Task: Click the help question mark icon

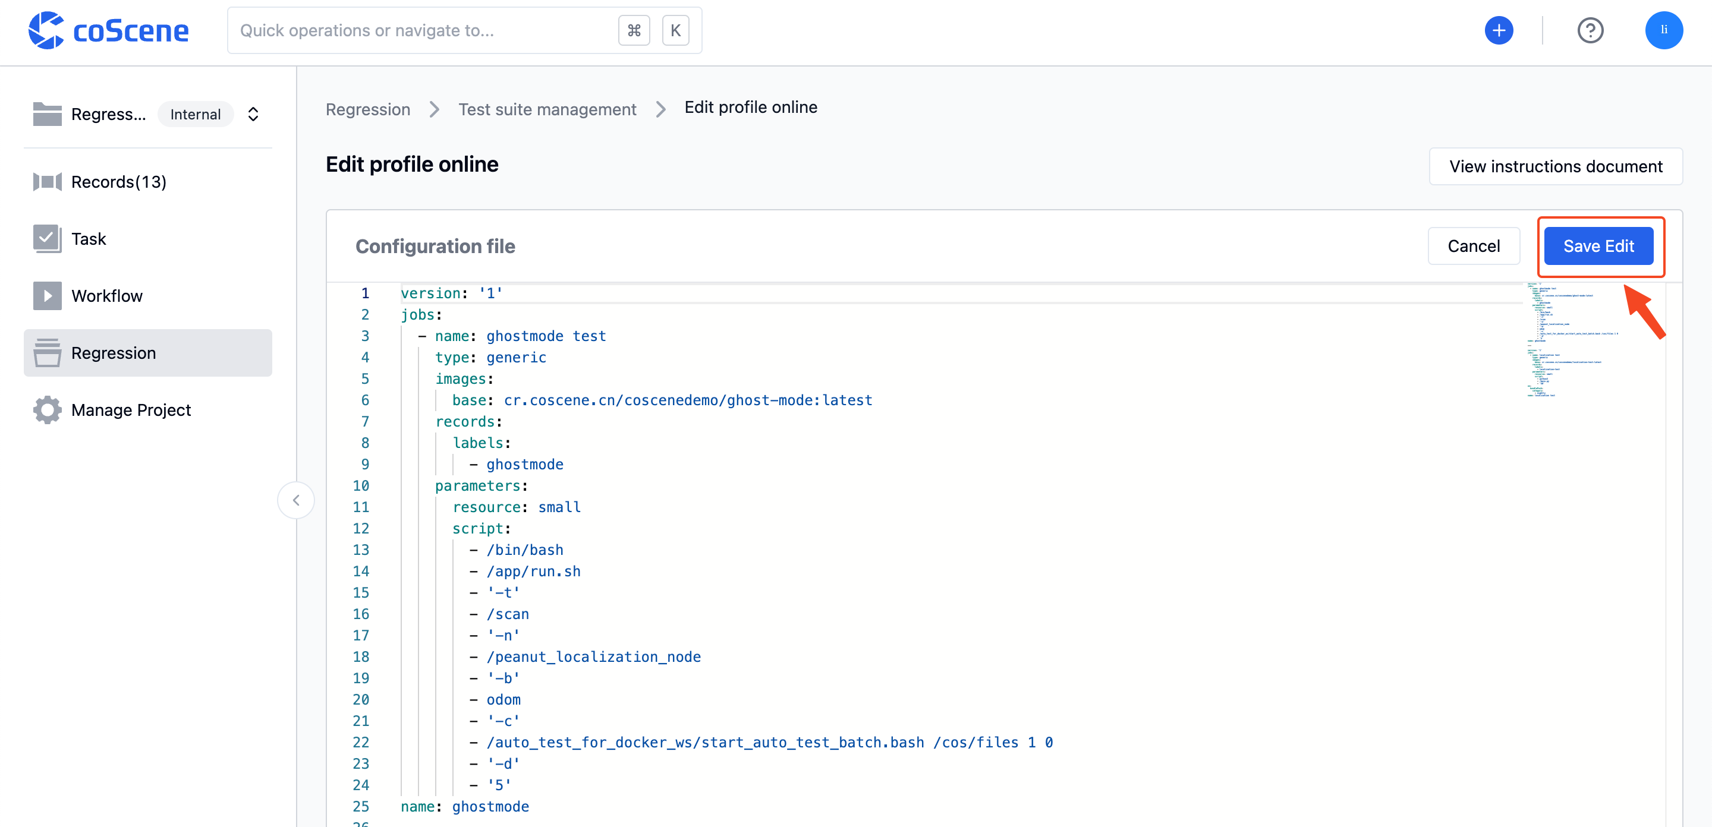Action: (1590, 30)
